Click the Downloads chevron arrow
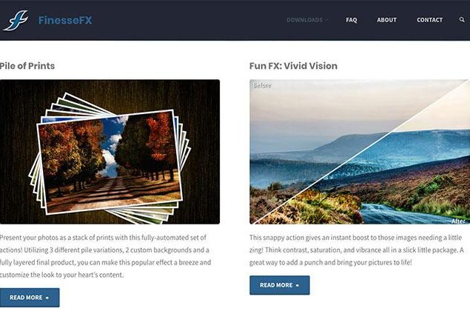This screenshot has height=314, width=470. pos(327,20)
